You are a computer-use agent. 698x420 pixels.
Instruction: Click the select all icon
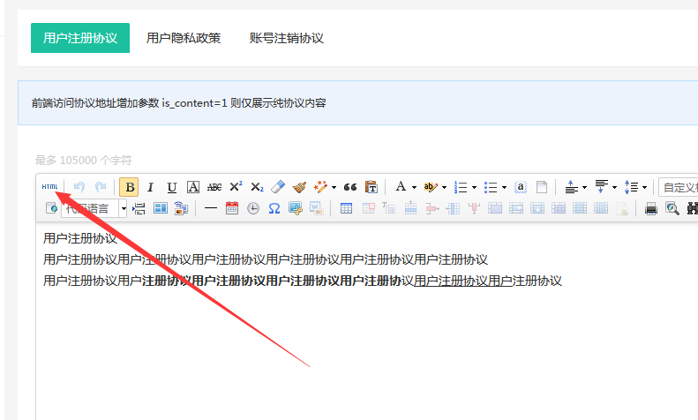point(521,187)
